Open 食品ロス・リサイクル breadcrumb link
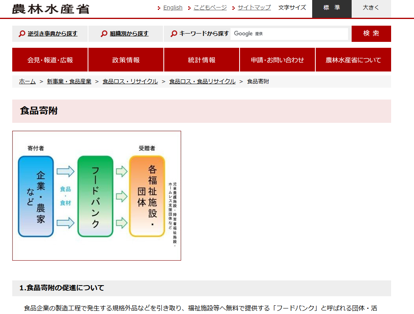414x314 pixels. pos(130,81)
